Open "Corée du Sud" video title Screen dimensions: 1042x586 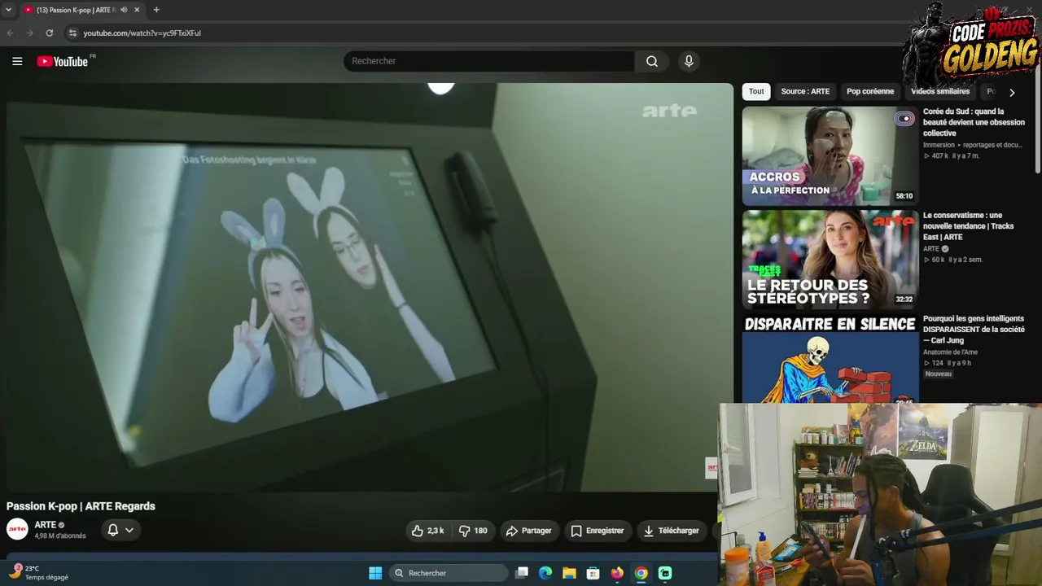974,122
